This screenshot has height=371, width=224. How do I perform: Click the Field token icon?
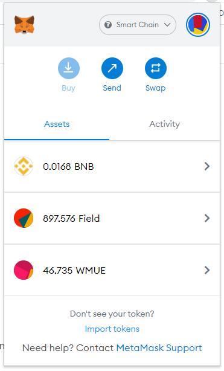[x=24, y=218]
